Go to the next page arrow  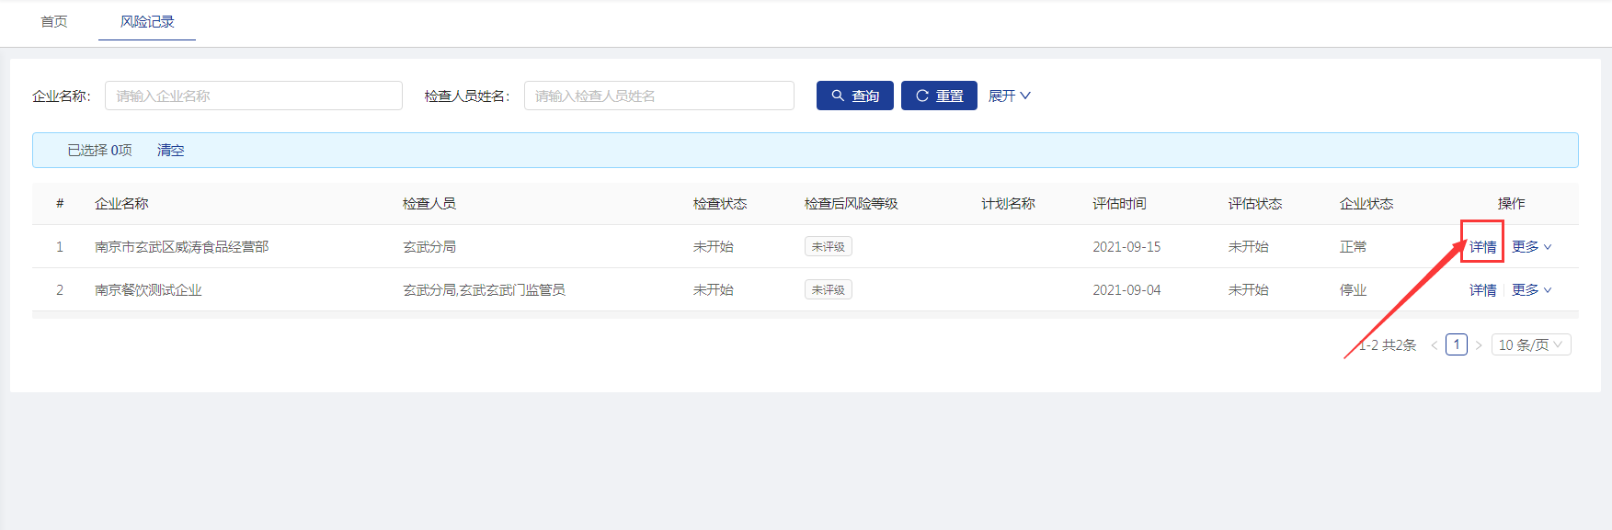pyautogui.click(x=1479, y=345)
